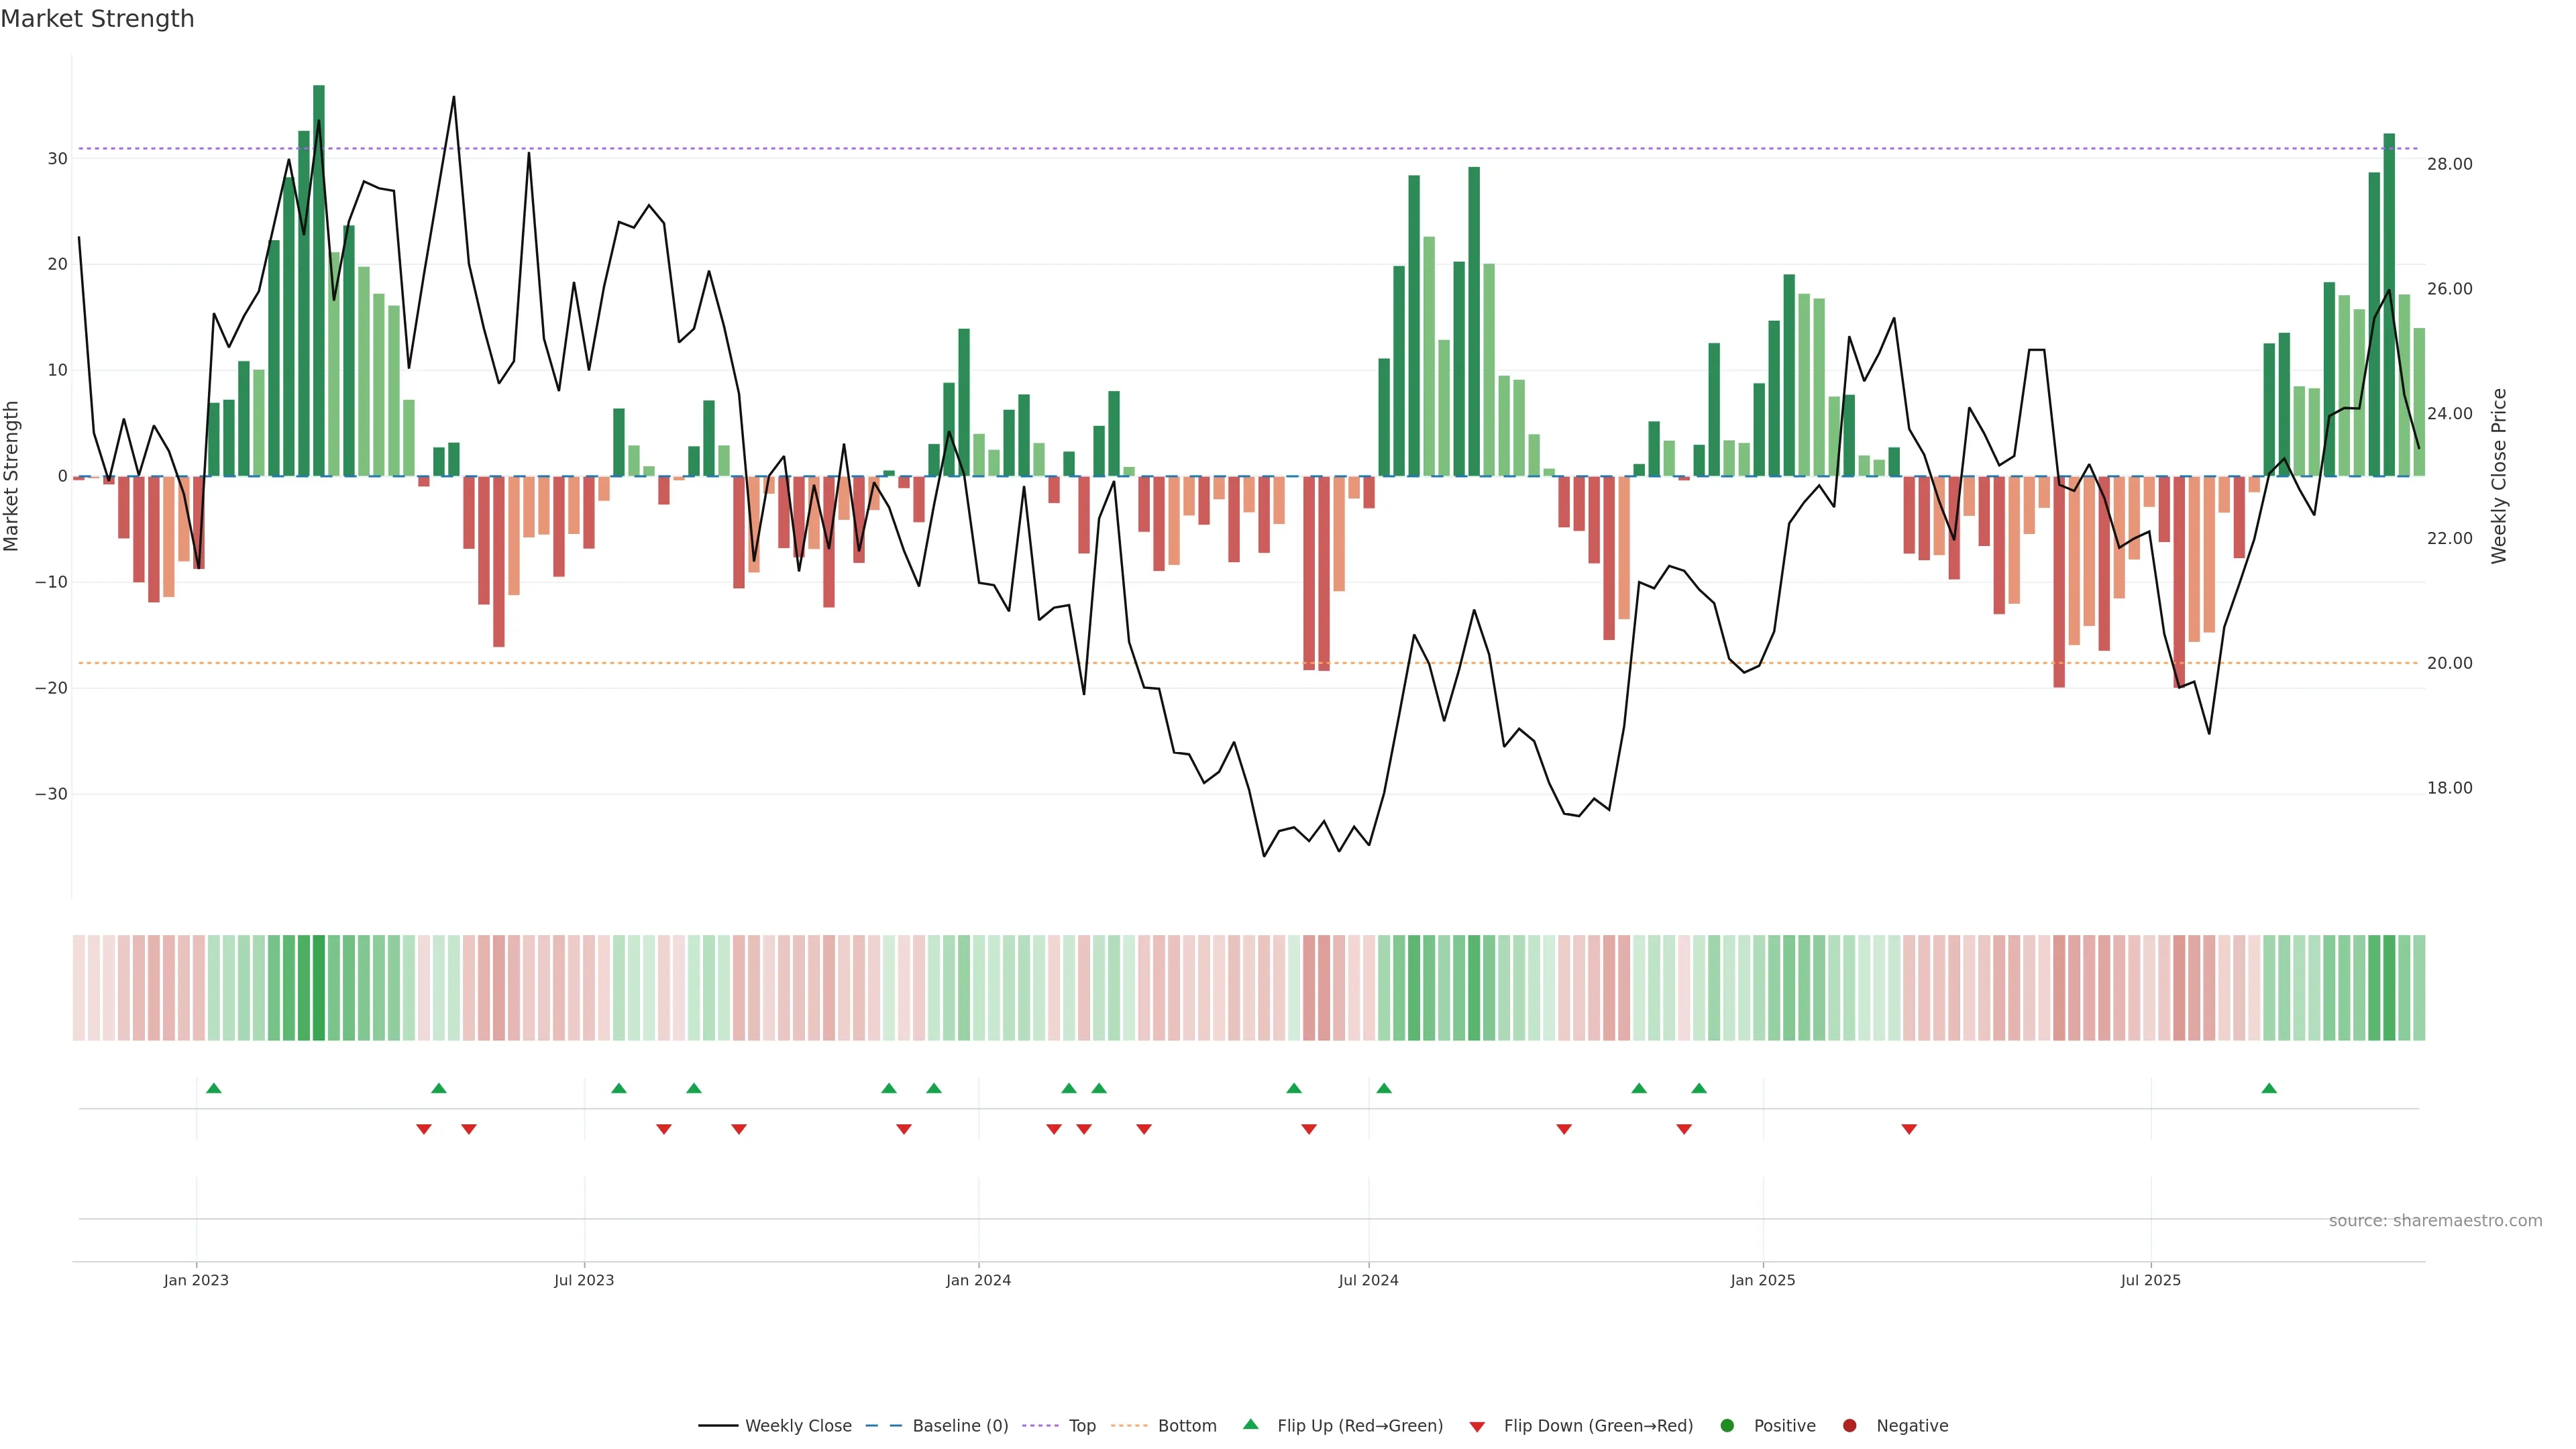Click first flip-up triangle after Jan 2023
Image resolution: width=2576 pixels, height=1449 pixels.
click(x=213, y=1088)
